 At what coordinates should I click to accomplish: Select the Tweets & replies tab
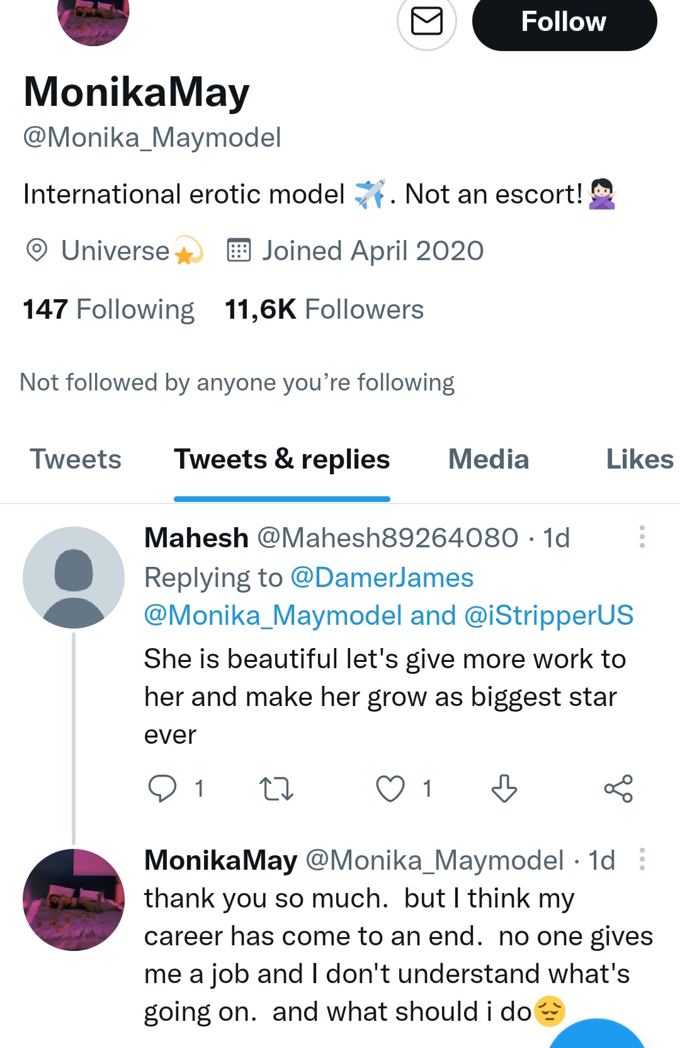[x=281, y=459]
